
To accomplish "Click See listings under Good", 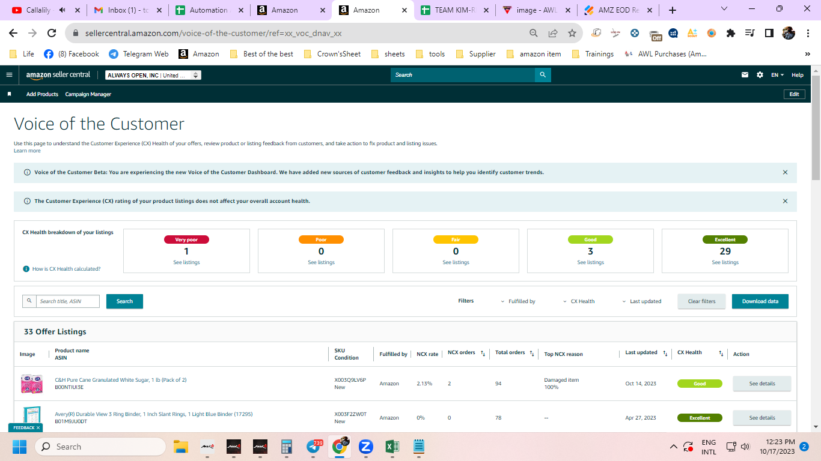I will coord(590,262).
